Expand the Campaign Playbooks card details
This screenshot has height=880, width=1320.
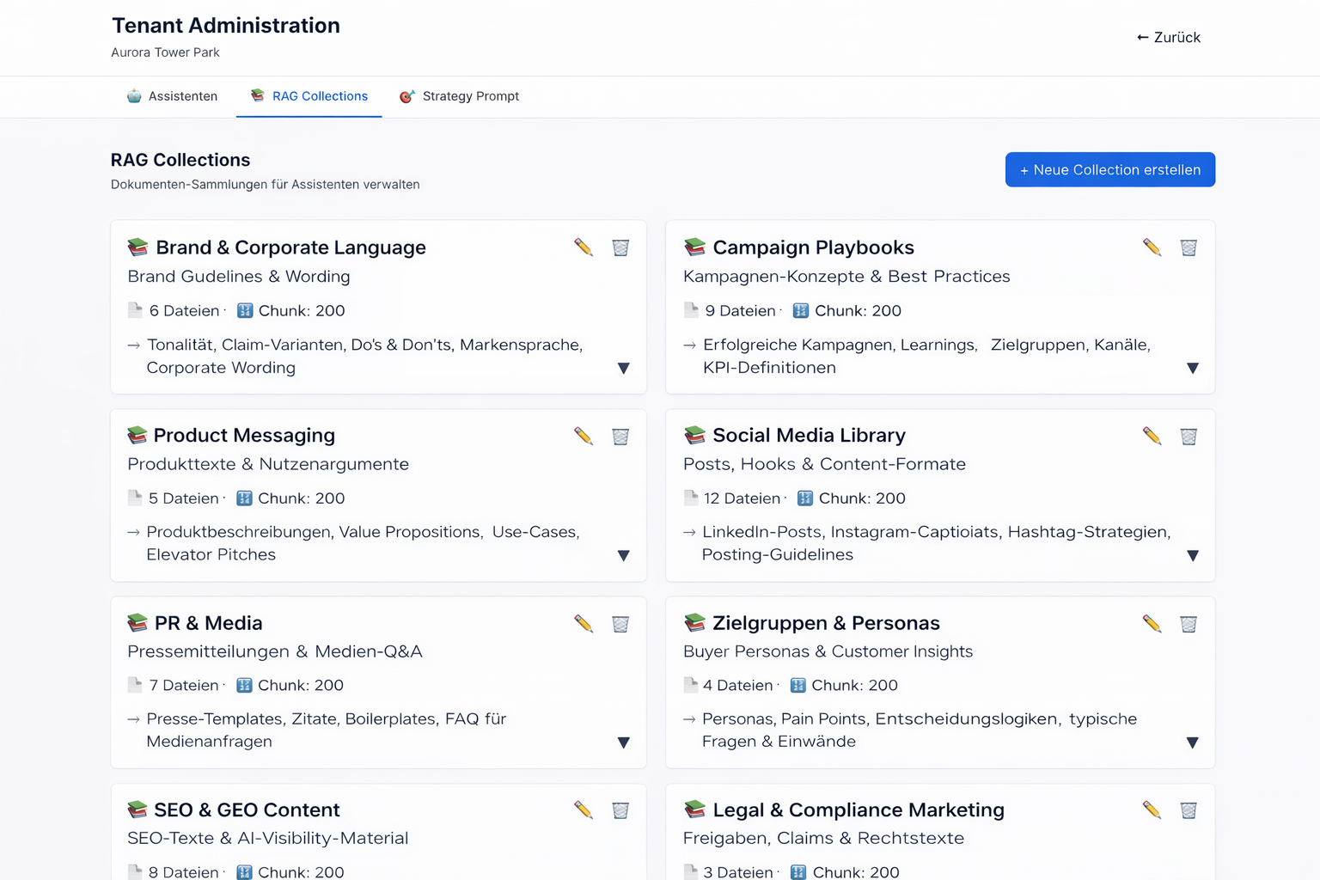click(1192, 369)
